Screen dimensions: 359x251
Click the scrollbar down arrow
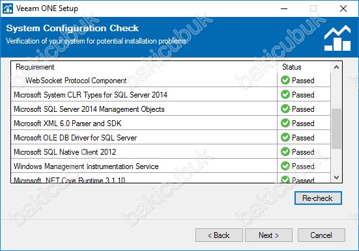pos(336,178)
